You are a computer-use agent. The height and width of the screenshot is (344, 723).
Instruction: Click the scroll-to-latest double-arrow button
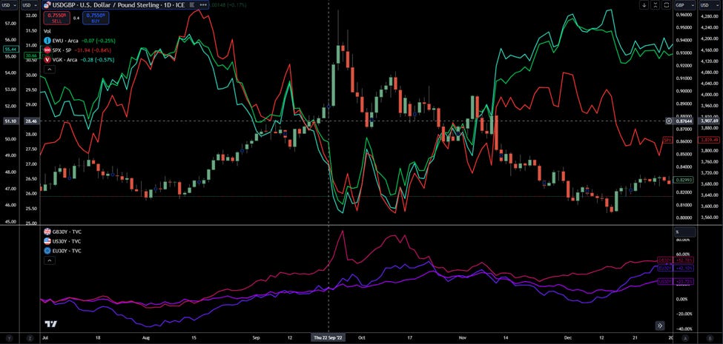tap(660, 326)
